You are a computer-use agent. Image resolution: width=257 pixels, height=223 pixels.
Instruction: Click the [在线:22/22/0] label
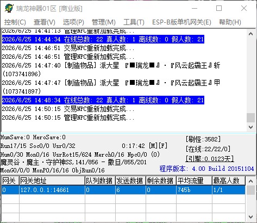pos(208,149)
